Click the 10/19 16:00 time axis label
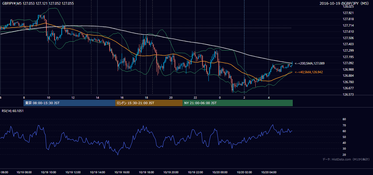Image resolution: width=373 pixels, height=175 pixels. [x=122, y=172]
